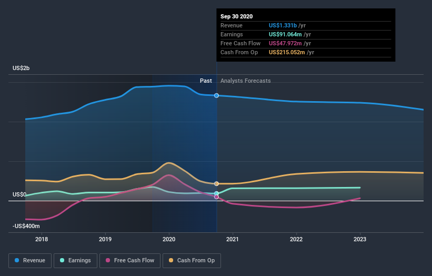The width and height of the screenshot is (432, 276).
Task: Toggle the Earnings legend button
Action: (75, 261)
